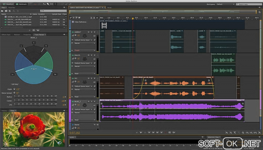Toggle loop playback in transport
This screenshot has width=263, height=150.
pos(170,133)
